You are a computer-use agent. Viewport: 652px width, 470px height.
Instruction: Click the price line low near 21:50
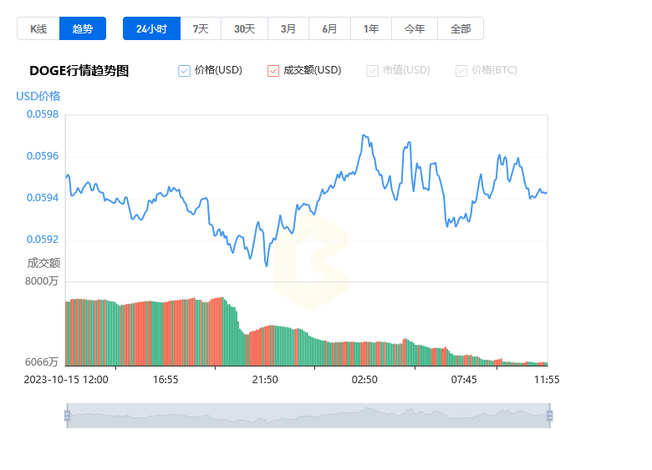(x=267, y=265)
